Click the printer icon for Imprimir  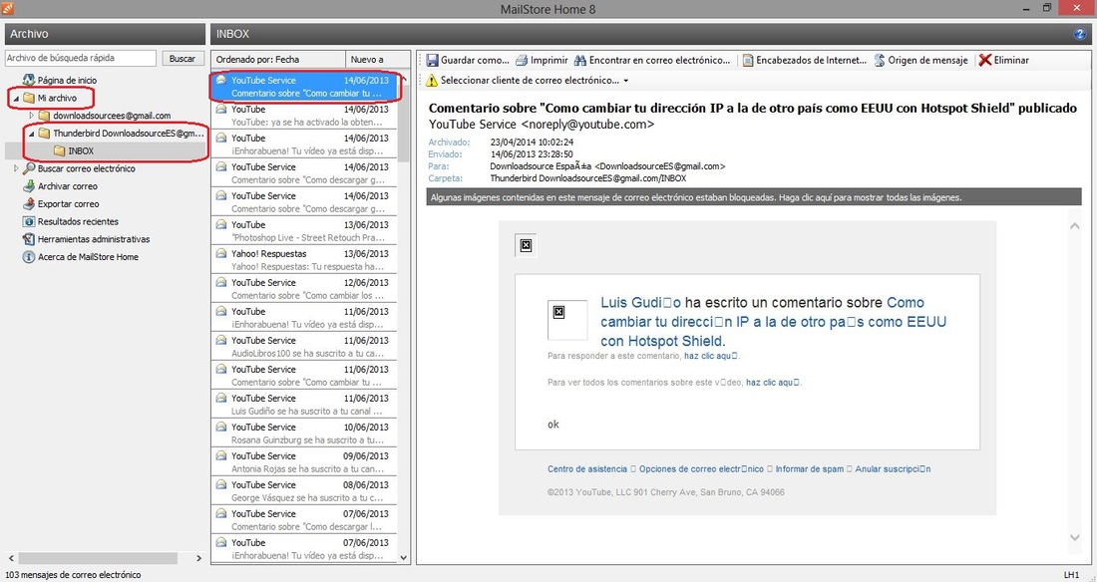pyautogui.click(x=522, y=60)
